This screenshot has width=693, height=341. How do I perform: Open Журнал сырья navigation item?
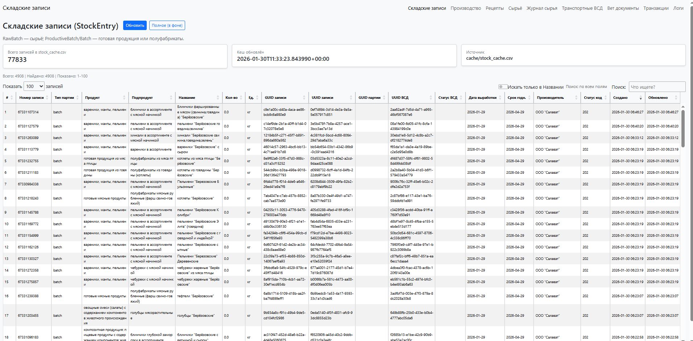pyautogui.click(x=542, y=8)
